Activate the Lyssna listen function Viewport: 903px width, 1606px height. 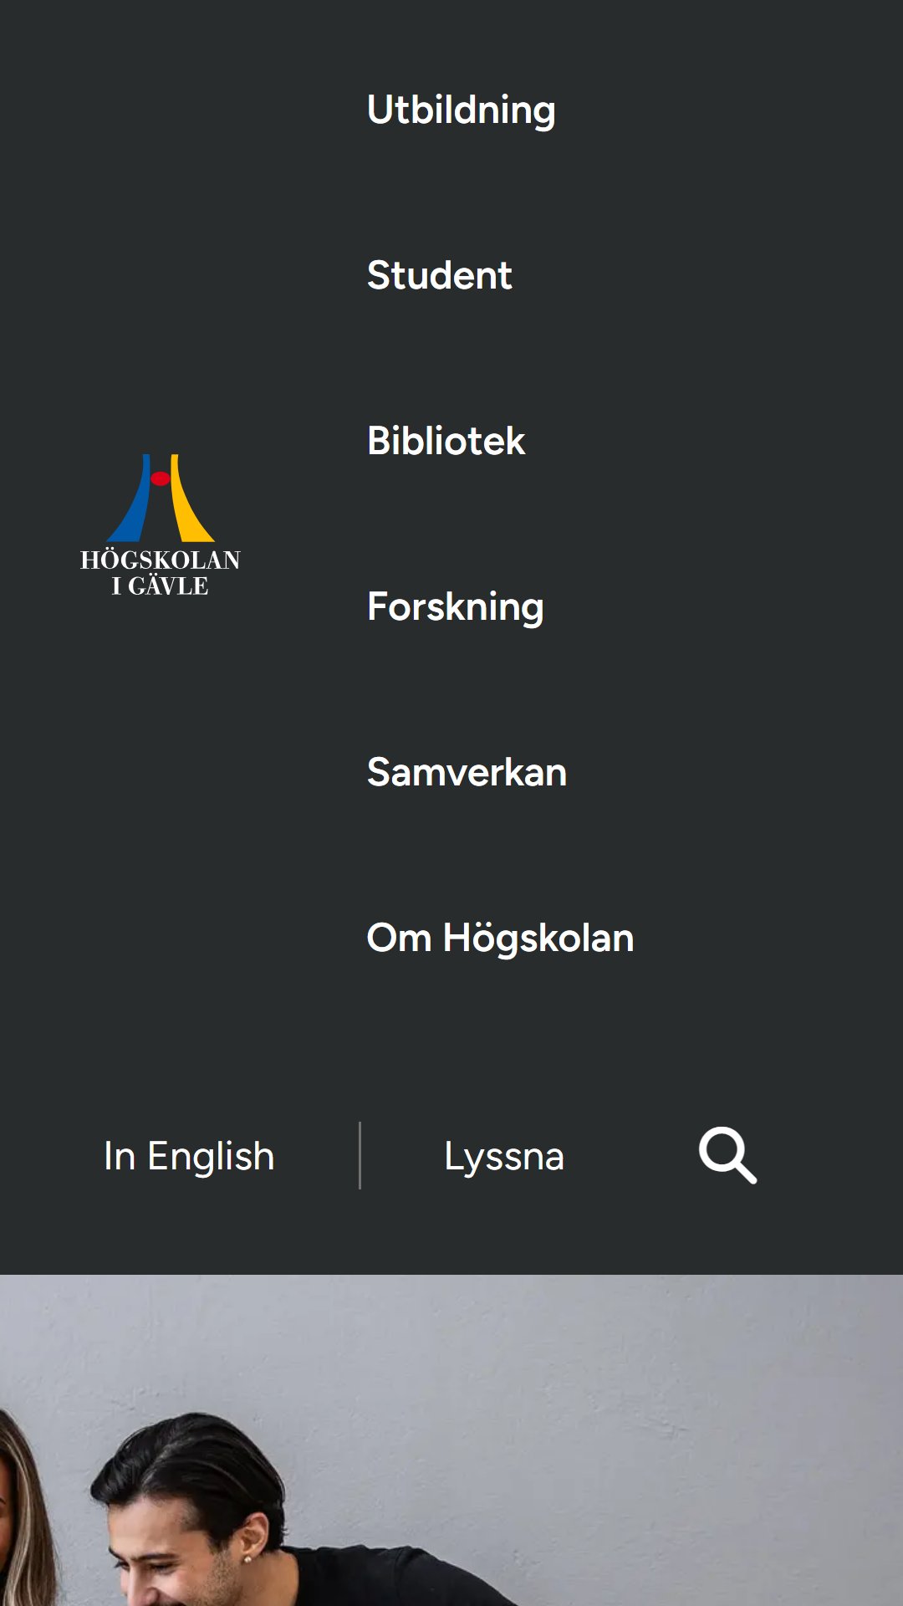point(504,1156)
